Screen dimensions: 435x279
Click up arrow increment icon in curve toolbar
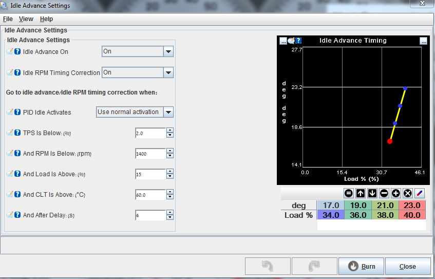[x=361, y=193]
